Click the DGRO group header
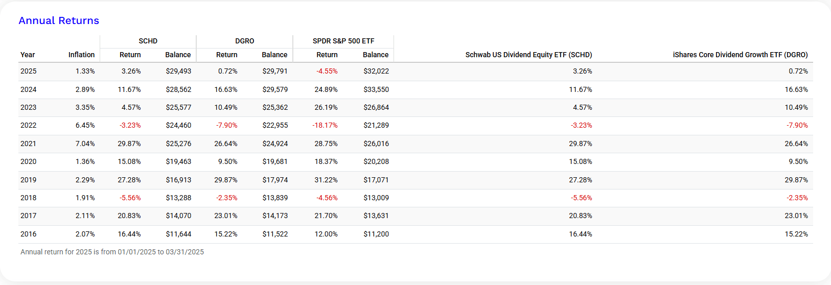This screenshot has width=831, height=285. click(x=245, y=41)
